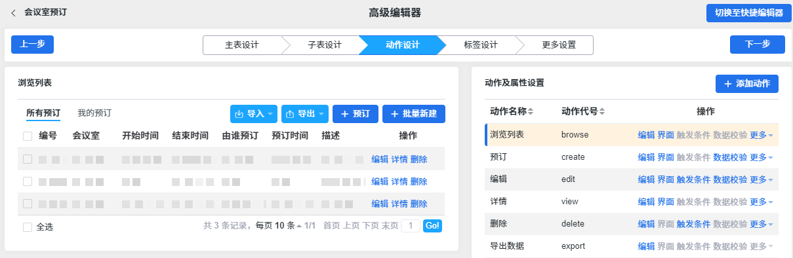The height and width of the screenshot is (258, 793).
Task: Click 触发条件 for the edit action
Action: (x=693, y=179)
